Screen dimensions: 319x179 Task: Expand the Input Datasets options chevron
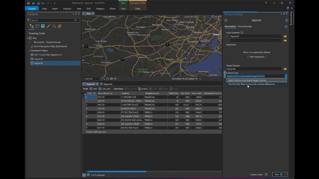coord(242,32)
